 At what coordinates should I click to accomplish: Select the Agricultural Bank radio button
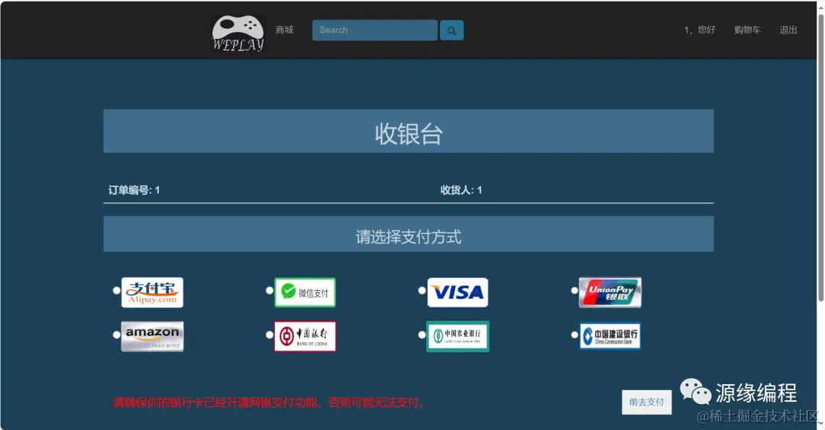pyautogui.click(x=422, y=335)
